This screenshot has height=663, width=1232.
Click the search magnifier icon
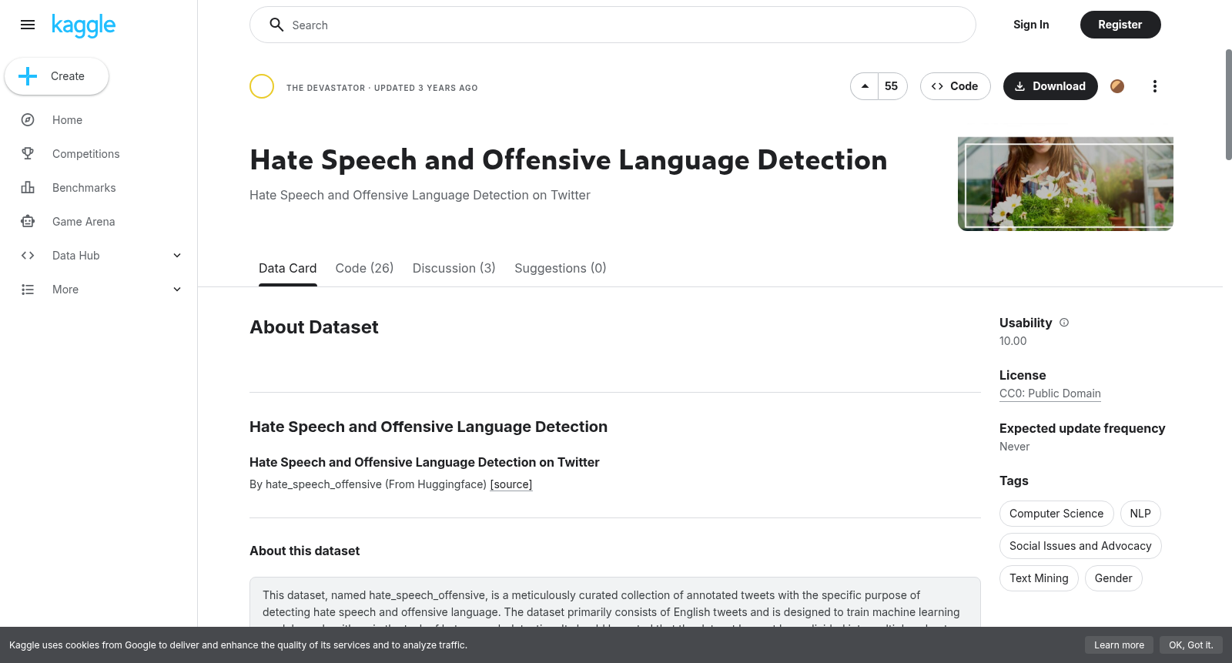[276, 25]
